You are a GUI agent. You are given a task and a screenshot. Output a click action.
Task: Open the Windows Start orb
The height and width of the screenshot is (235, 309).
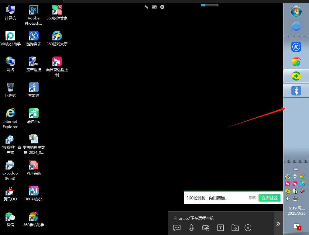[296, 11]
